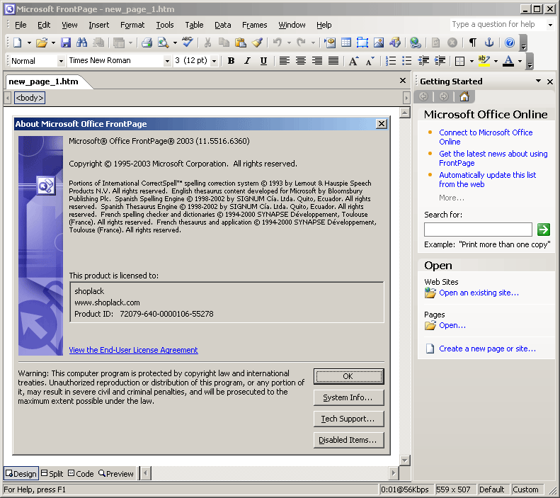Click the Undo arrow icon
Screen dimensions: 560x498
(278, 43)
